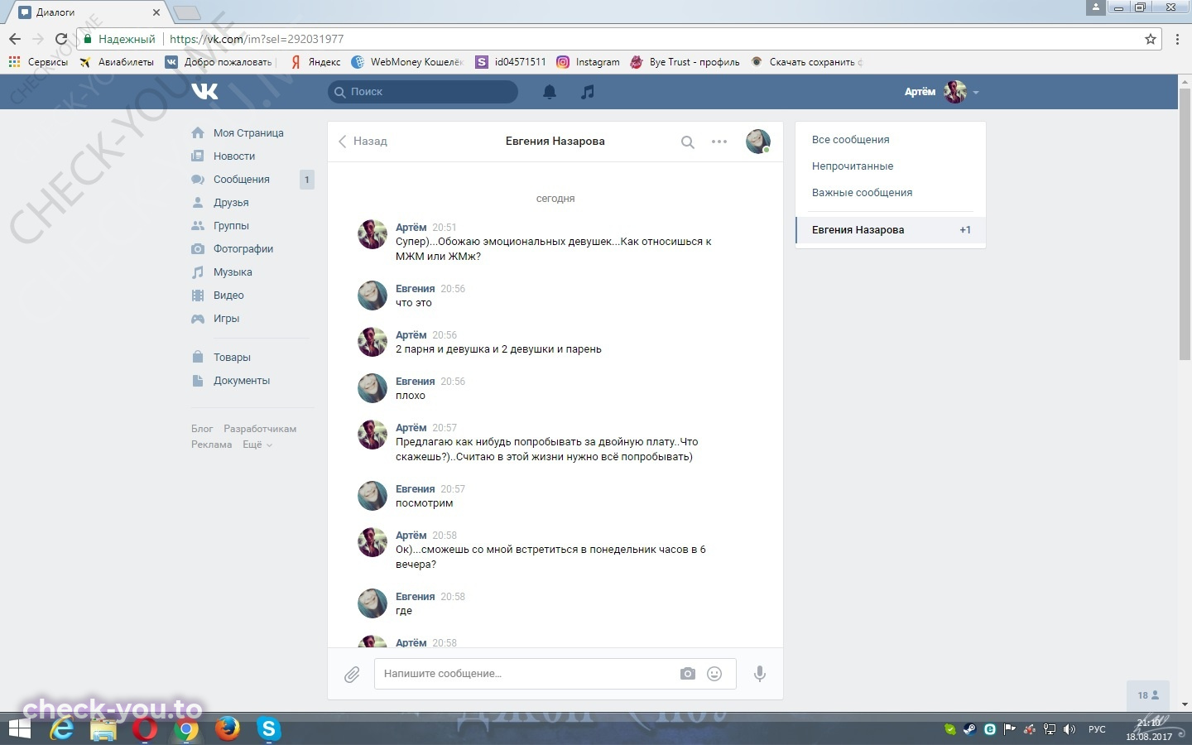Click the Блог footer link

tap(202, 429)
